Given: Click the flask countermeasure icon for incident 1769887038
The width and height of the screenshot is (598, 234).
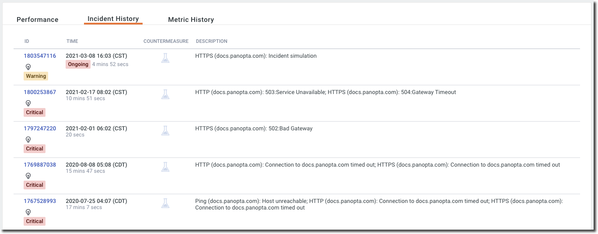Looking at the screenshot, I should [165, 167].
